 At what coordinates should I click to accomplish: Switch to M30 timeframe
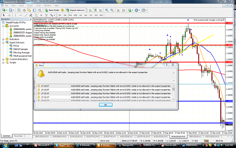pyautogui.click(x=76, y=15)
